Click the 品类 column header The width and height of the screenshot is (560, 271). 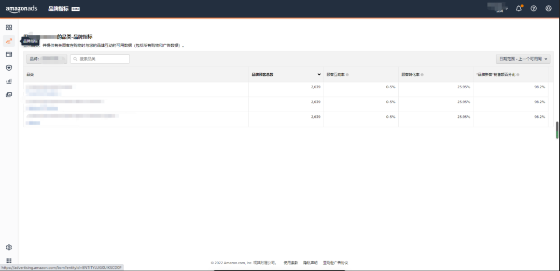click(x=31, y=75)
